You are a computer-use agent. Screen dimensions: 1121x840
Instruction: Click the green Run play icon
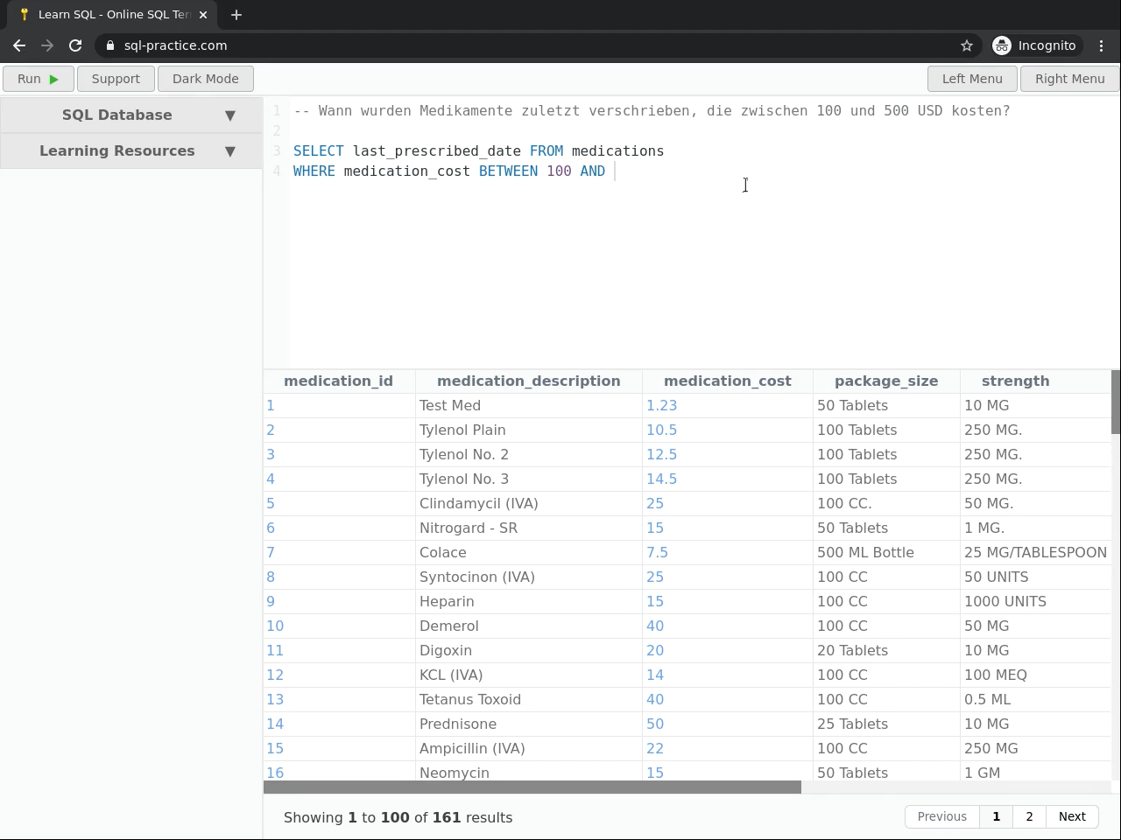(x=53, y=79)
